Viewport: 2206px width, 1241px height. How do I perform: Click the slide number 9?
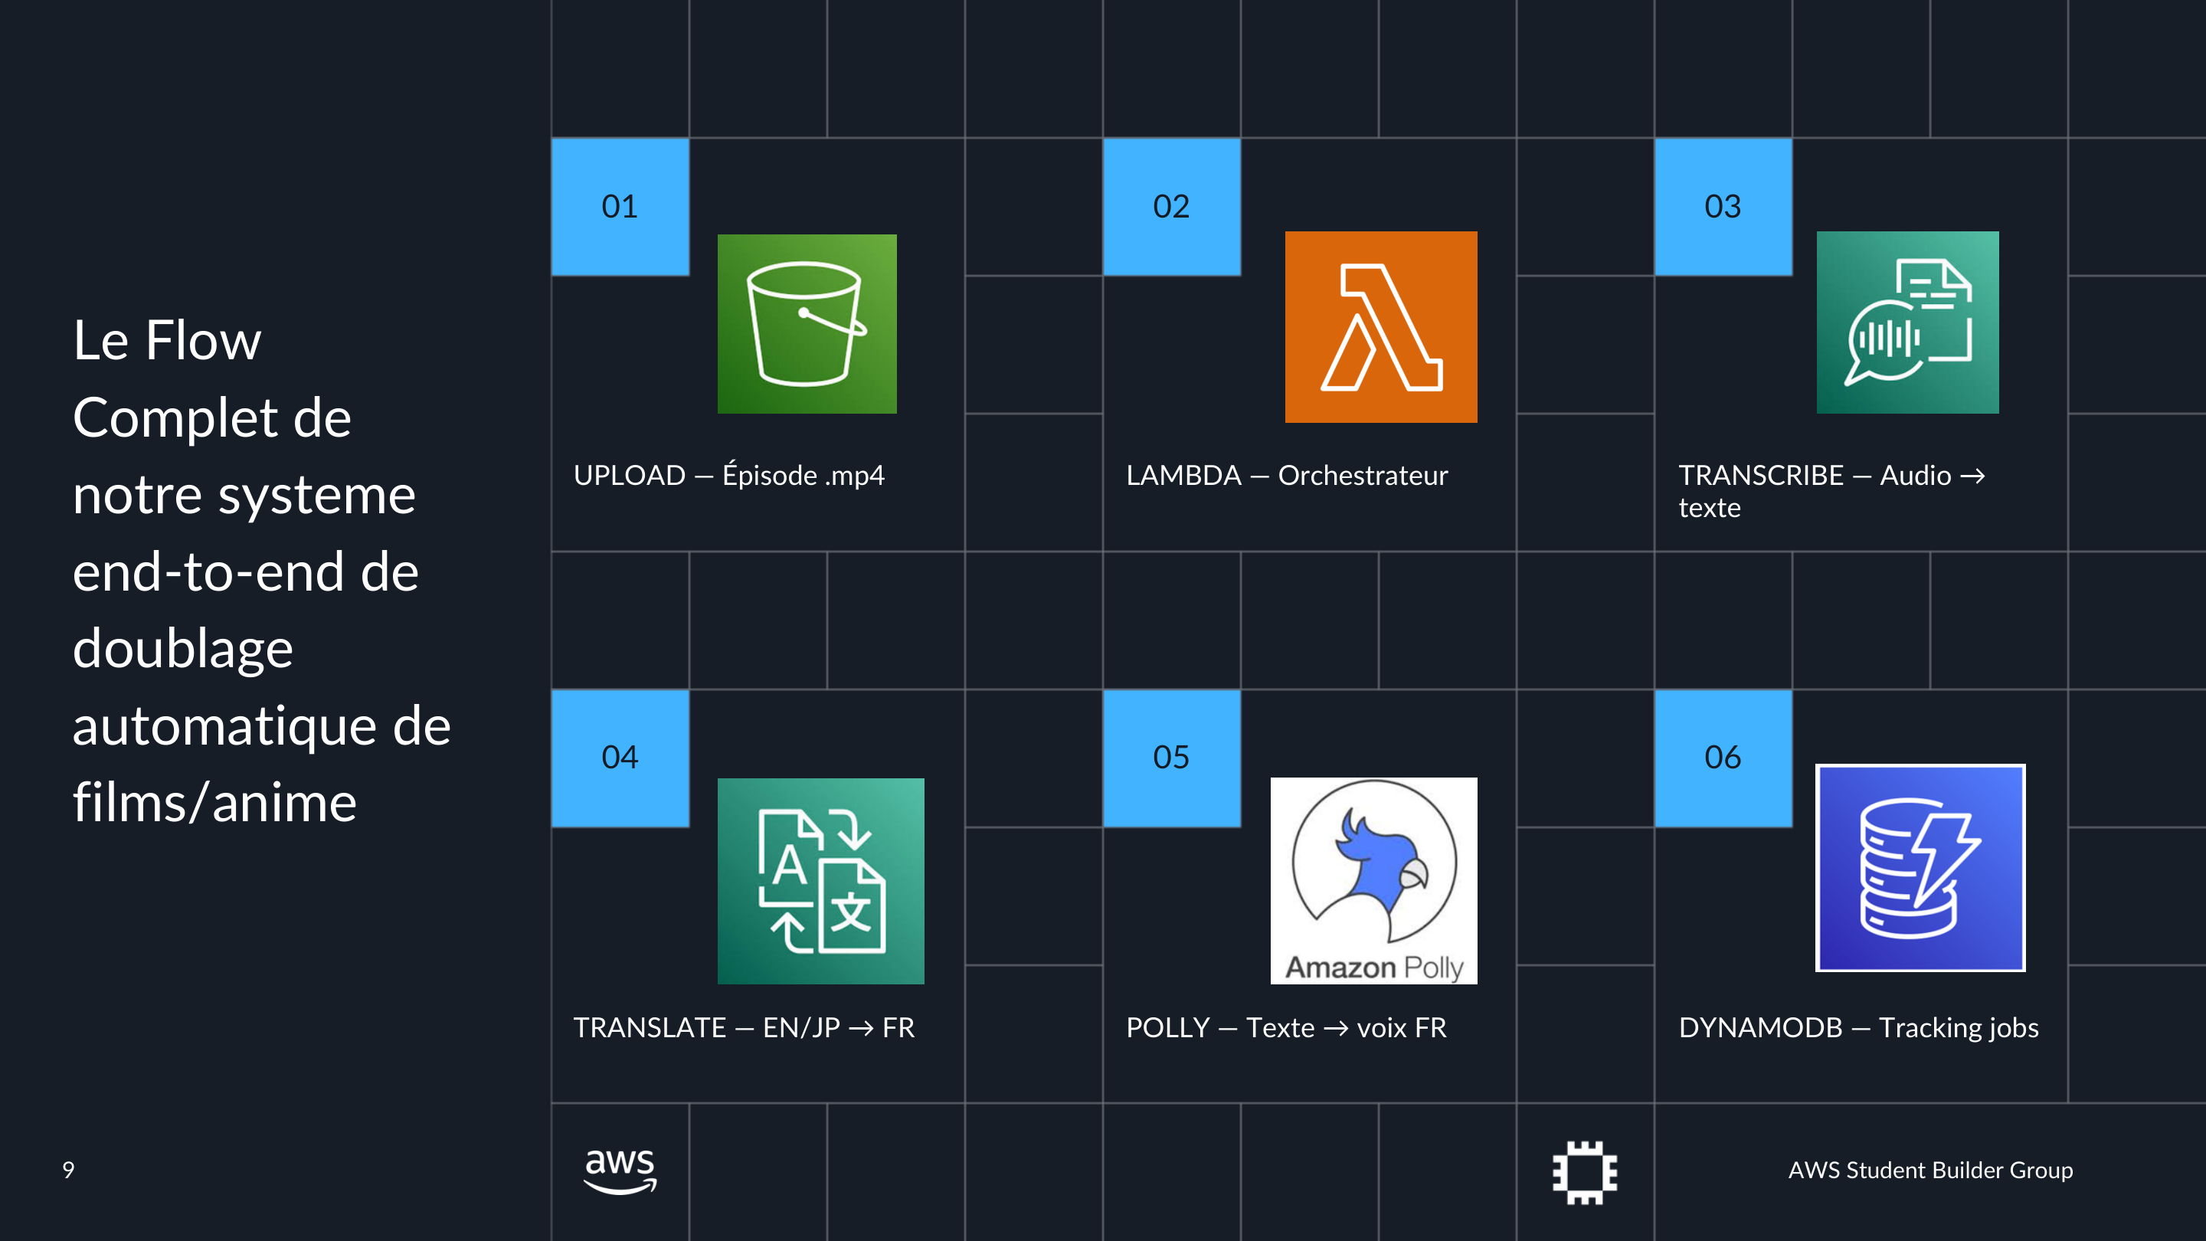(68, 1170)
